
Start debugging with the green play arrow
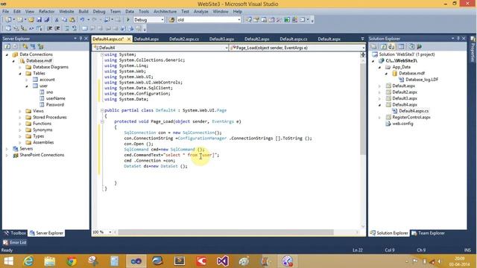point(128,20)
